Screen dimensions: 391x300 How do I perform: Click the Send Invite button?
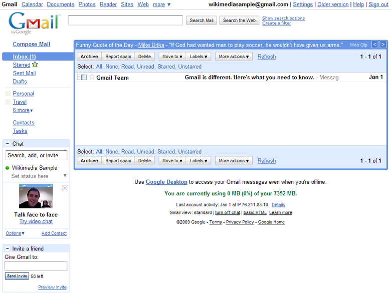17,276
